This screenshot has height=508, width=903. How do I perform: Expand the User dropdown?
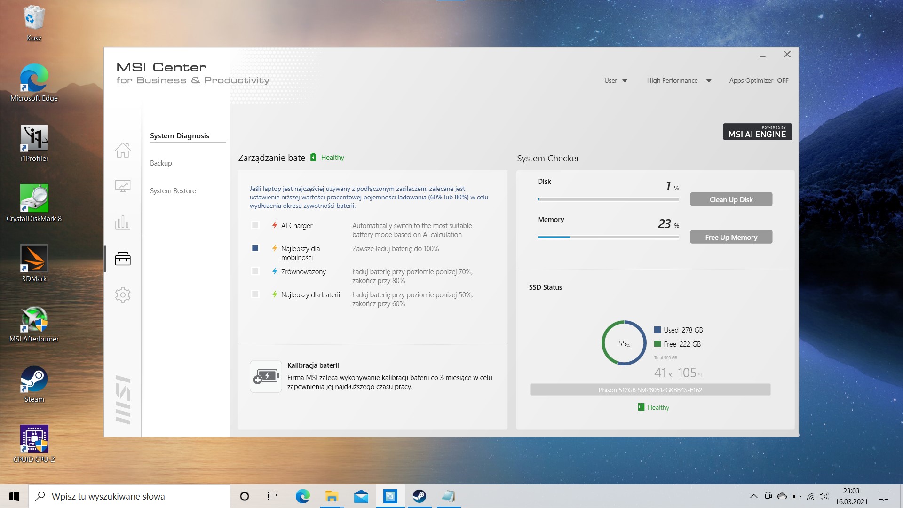click(616, 80)
